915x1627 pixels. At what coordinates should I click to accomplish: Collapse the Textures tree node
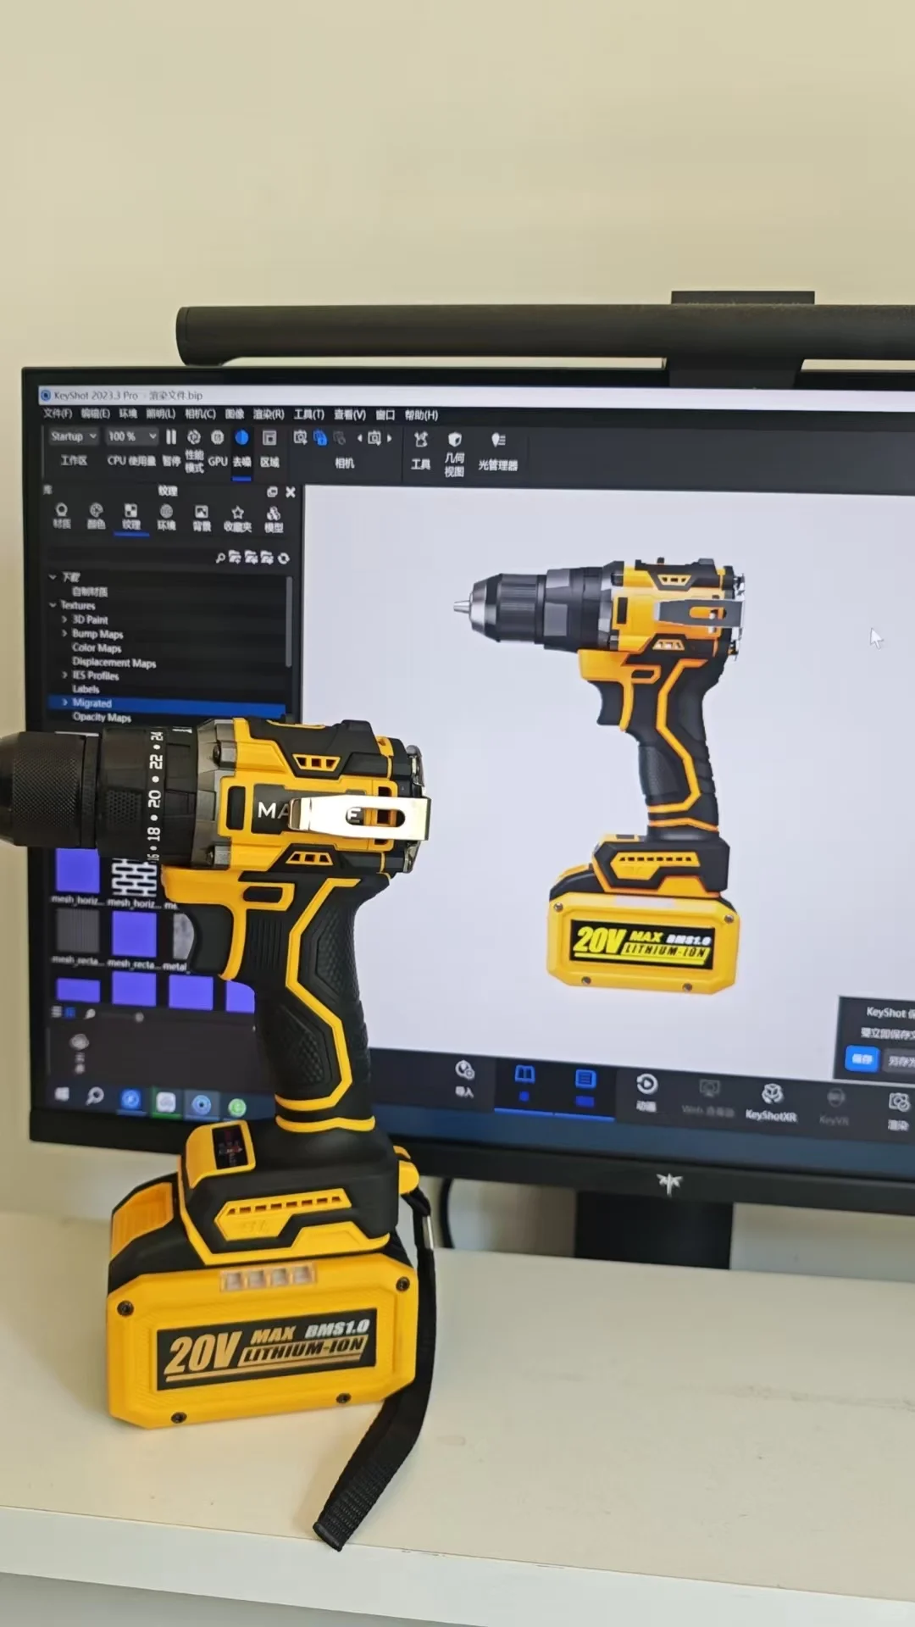pyautogui.click(x=53, y=605)
